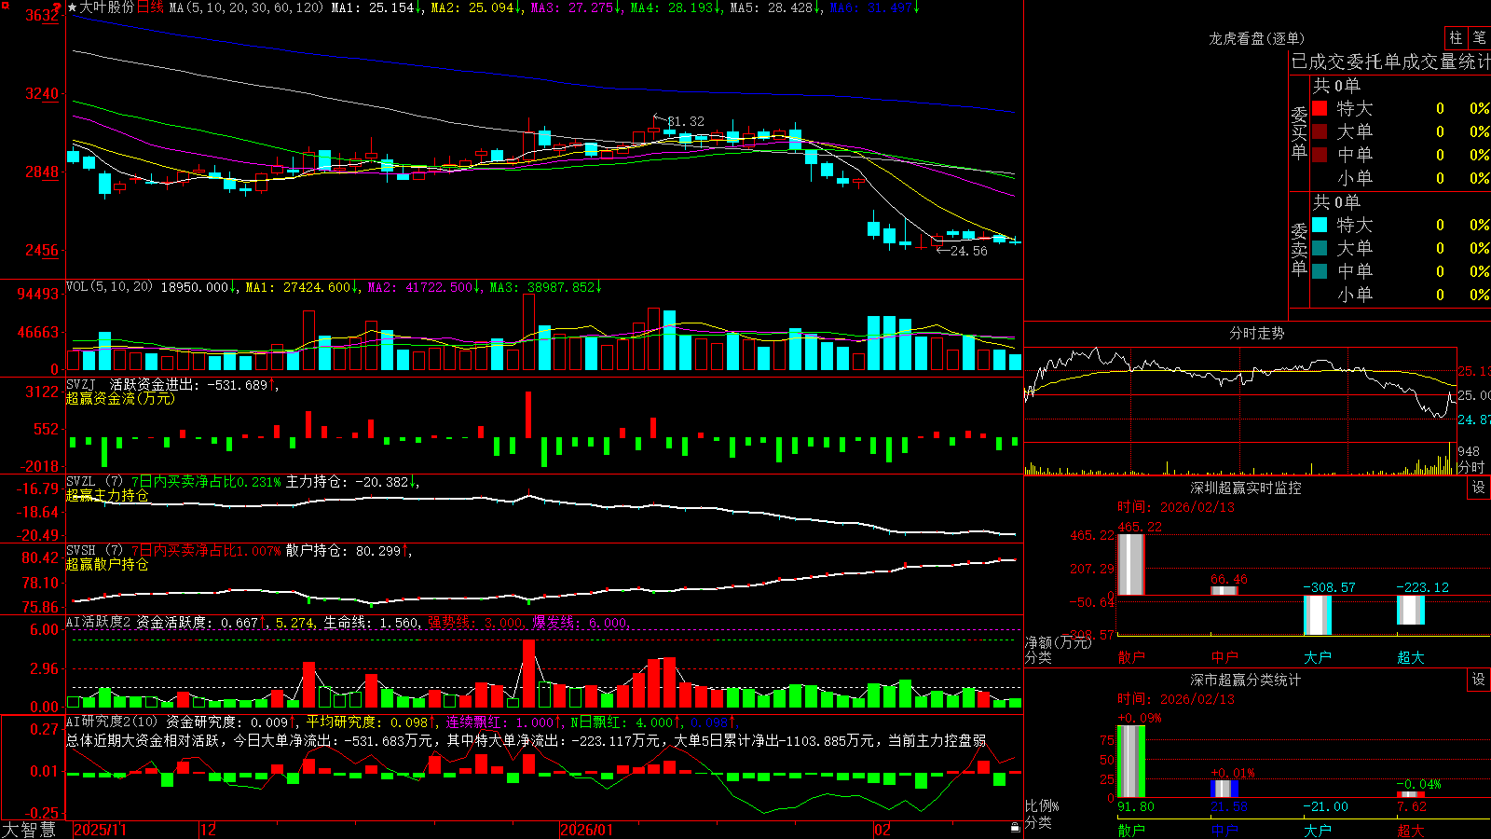
Task: Click the 超赢主力持仓 label
Action: point(107,495)
